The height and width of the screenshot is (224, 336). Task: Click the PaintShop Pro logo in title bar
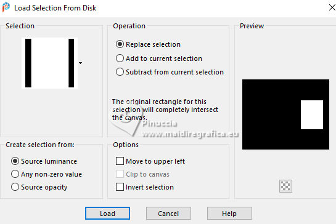pyautogui.click(x=6, y=7)
